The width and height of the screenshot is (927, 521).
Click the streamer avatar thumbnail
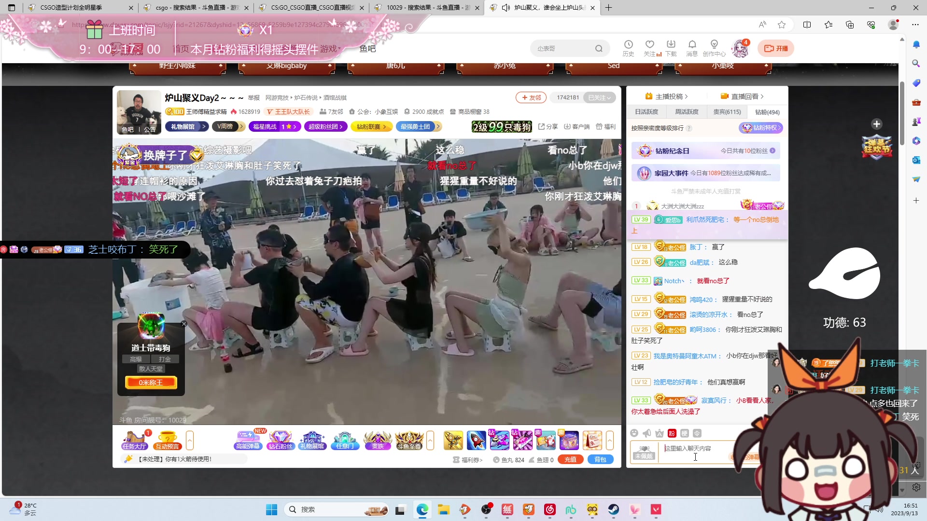tap(139, 112)
